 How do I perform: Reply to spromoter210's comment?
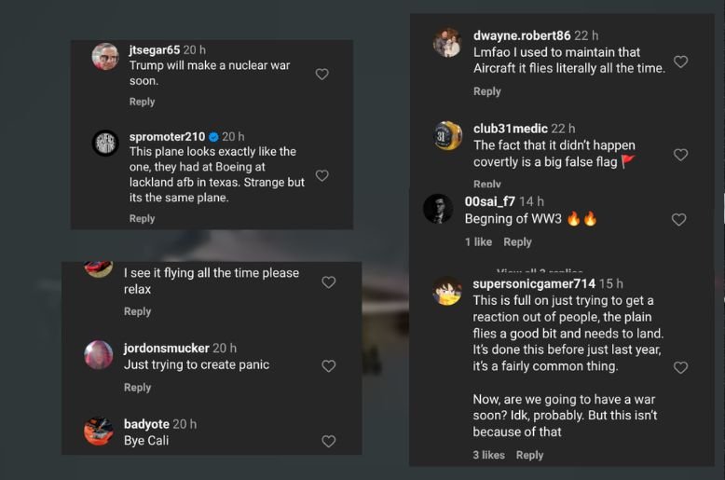coord(142,218)
